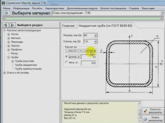Image resolution: width=165 pixels, height=123 pixels.
Task: Click the Печать результатов button
Action: pos(153,119)
